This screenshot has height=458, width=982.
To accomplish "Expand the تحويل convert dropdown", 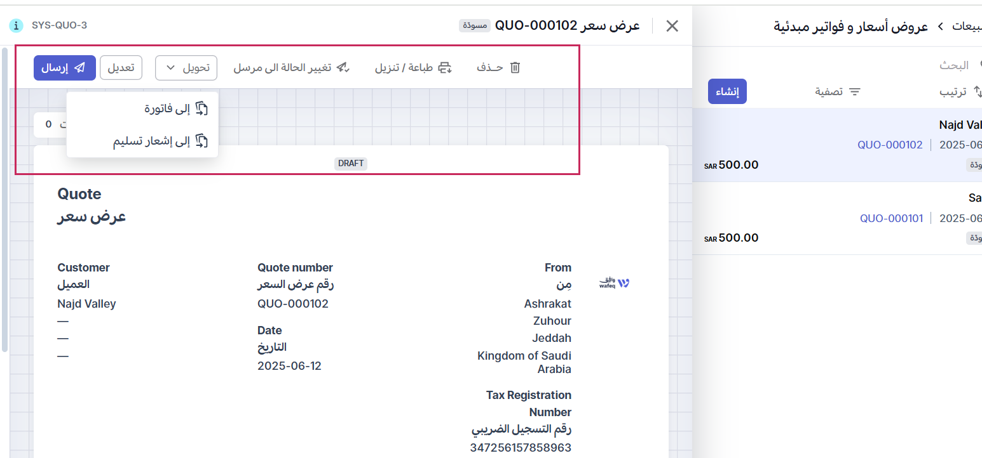I will click(x=186, y=68).
